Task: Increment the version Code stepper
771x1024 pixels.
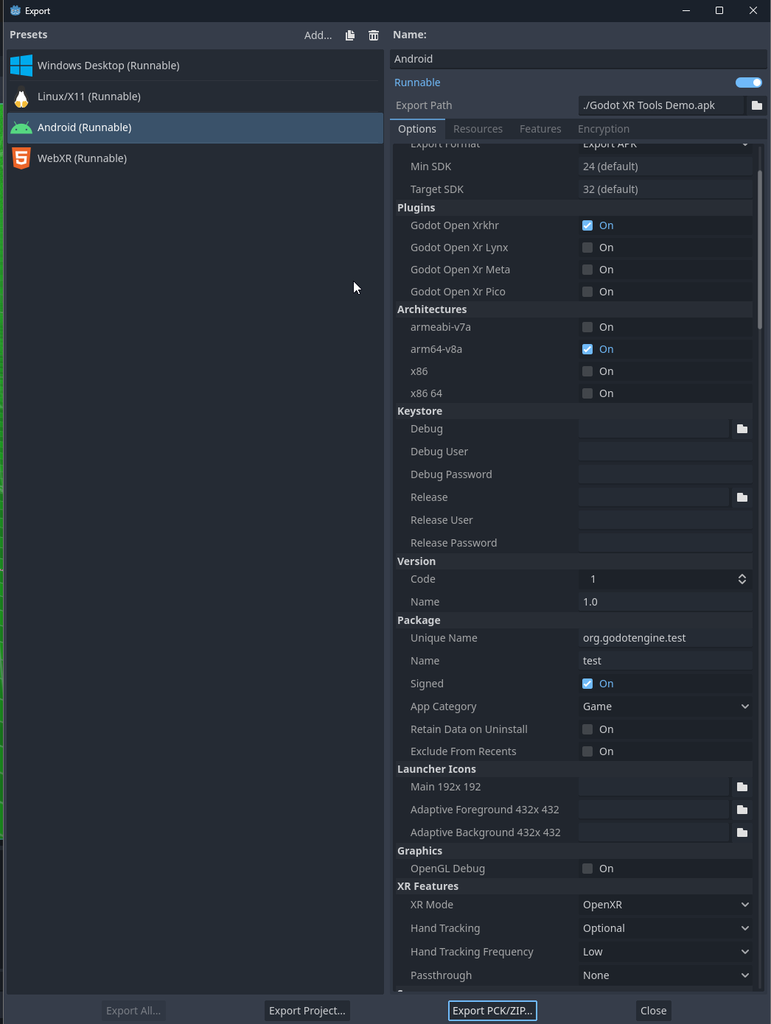Action: pos(742,575)
